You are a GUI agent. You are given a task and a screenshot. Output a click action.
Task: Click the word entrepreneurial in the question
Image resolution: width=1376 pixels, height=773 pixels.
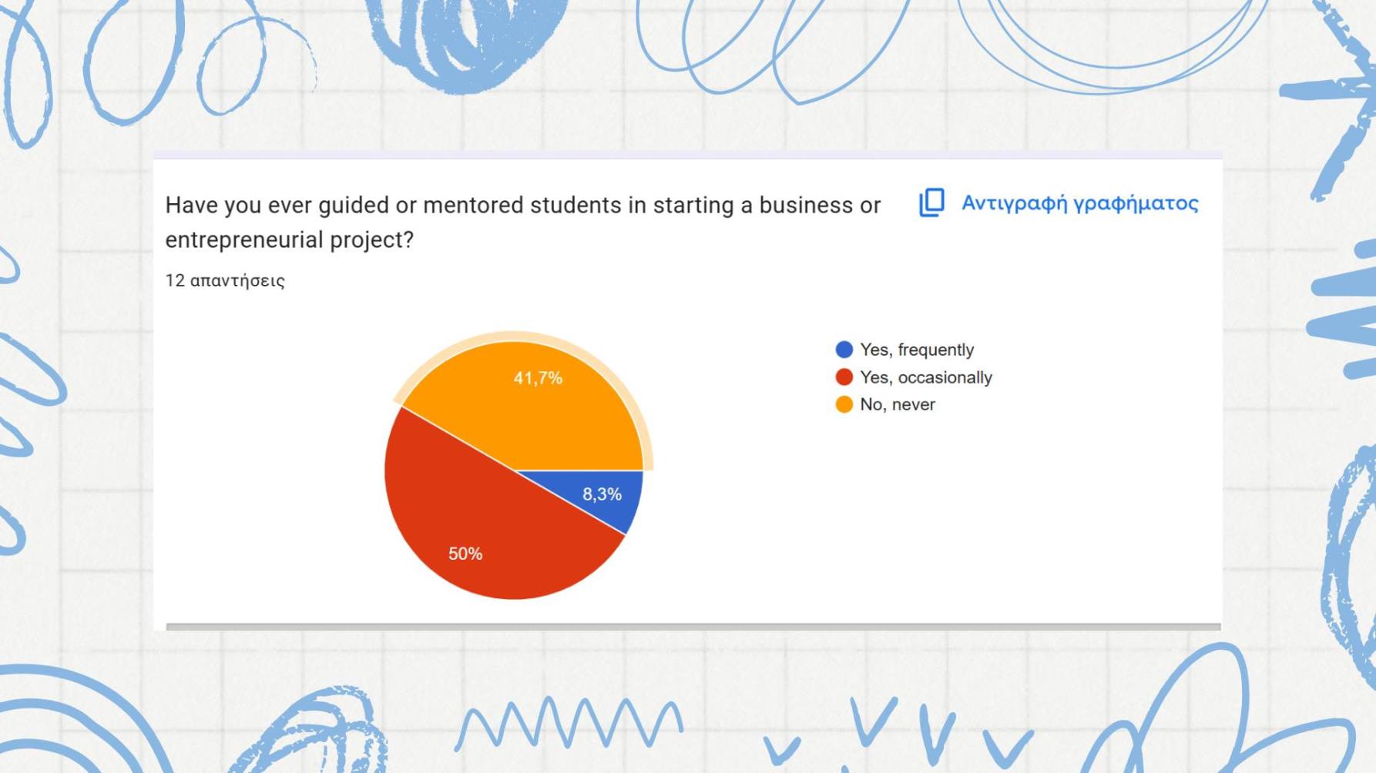[244, 239]
